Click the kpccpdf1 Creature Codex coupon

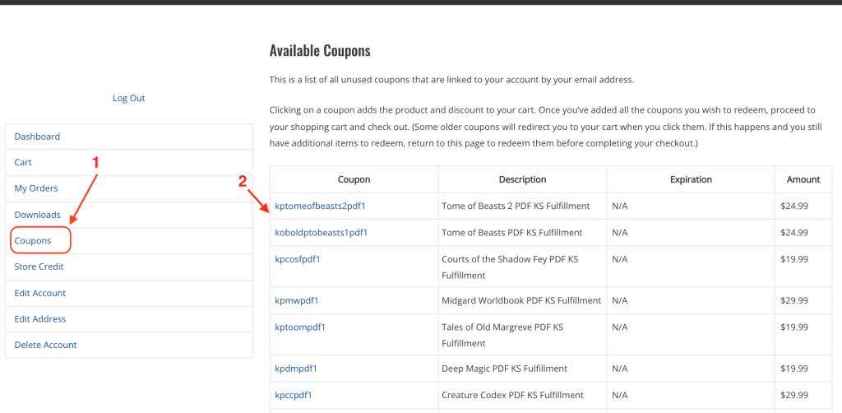click(294, 395)
